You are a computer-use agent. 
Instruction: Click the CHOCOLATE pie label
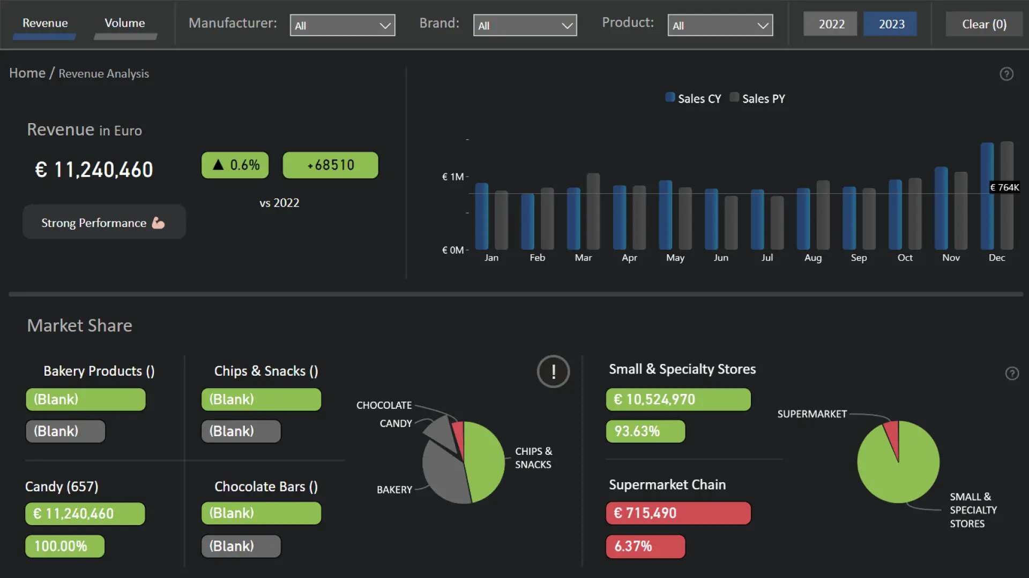click(x=384, y=405)
